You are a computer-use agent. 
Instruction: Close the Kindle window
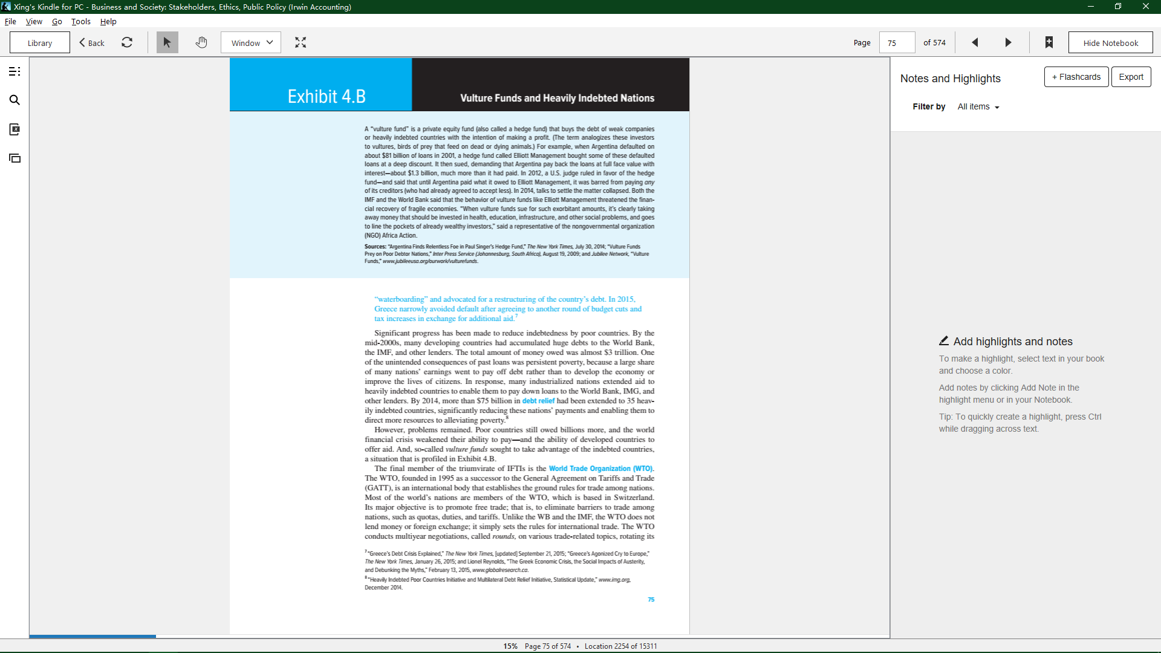pyautogui.click(x=1146, y=7)
